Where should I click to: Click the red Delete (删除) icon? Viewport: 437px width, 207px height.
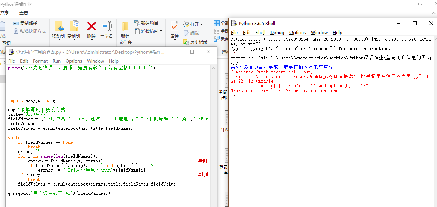pos(91,26)
